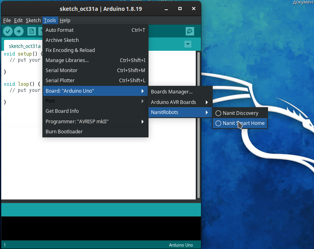Click the Upload arrow icon
314x249 pixels.
pos(19,31)
